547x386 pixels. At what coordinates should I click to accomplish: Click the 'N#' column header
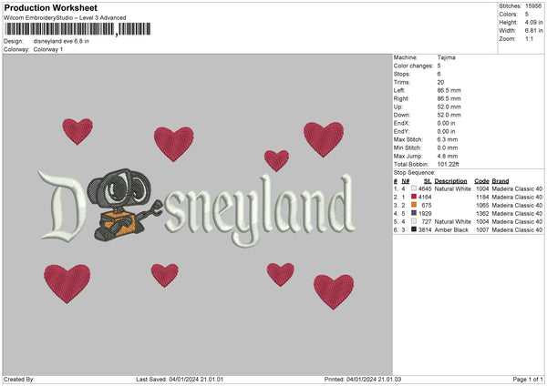tap(406, 181)
